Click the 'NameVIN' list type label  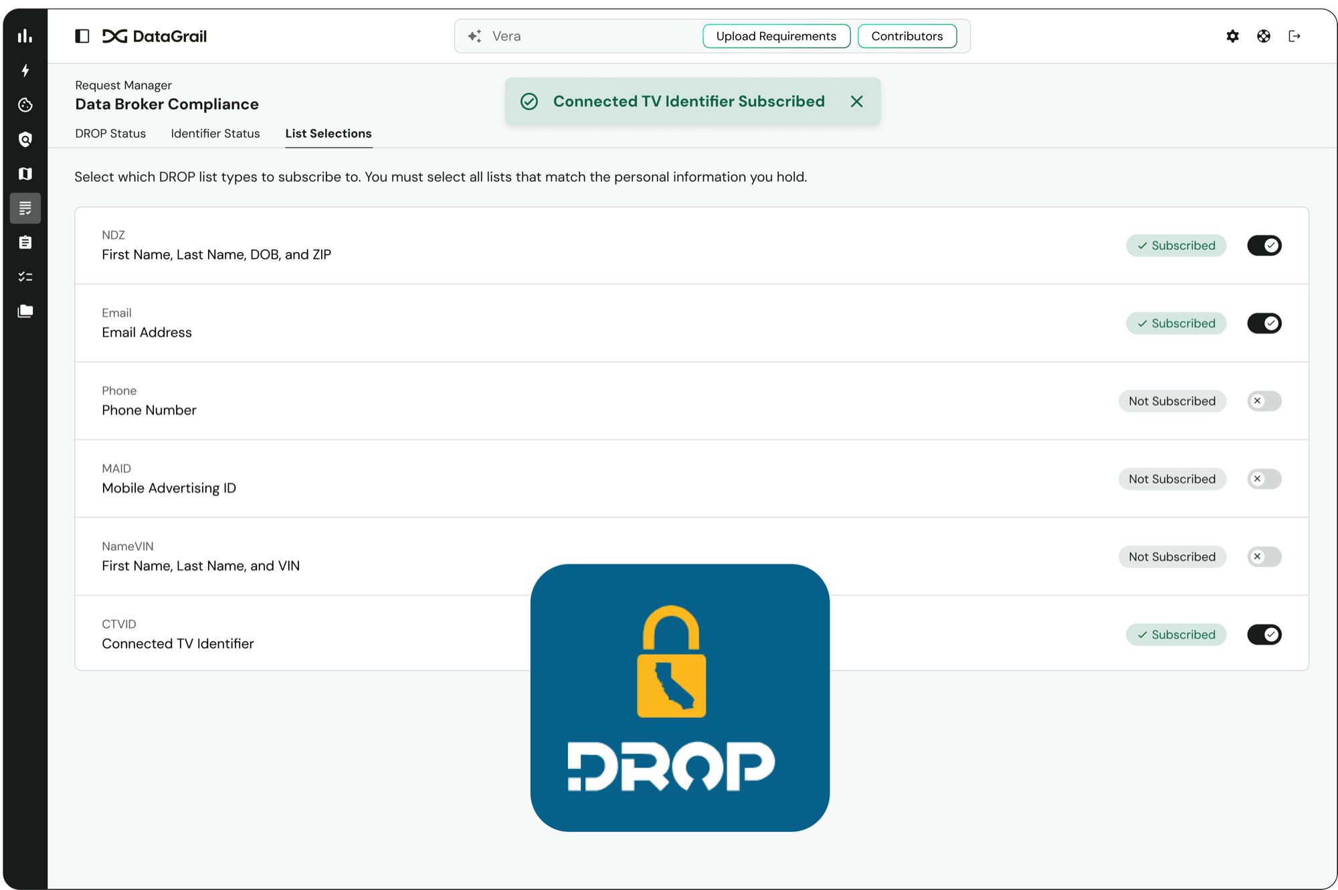coord(128,546)
